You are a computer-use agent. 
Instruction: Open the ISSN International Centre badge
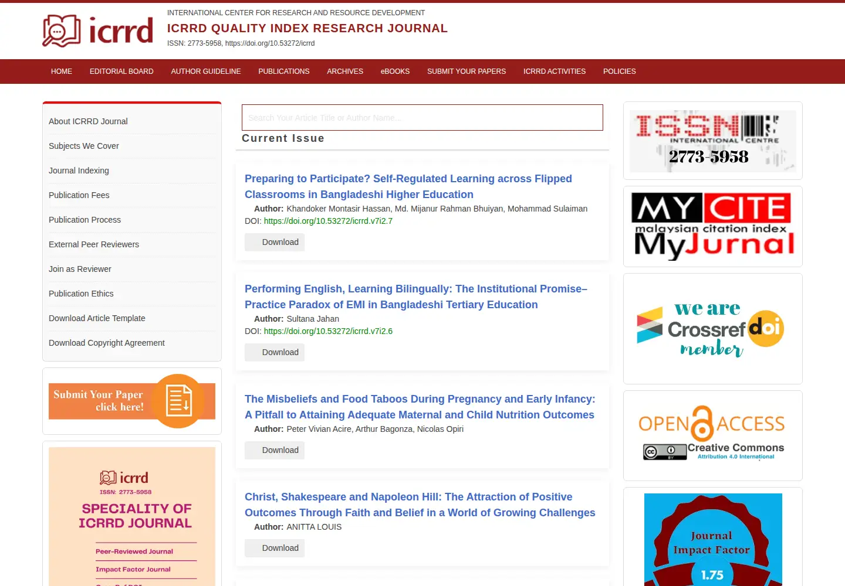[713, 141]
